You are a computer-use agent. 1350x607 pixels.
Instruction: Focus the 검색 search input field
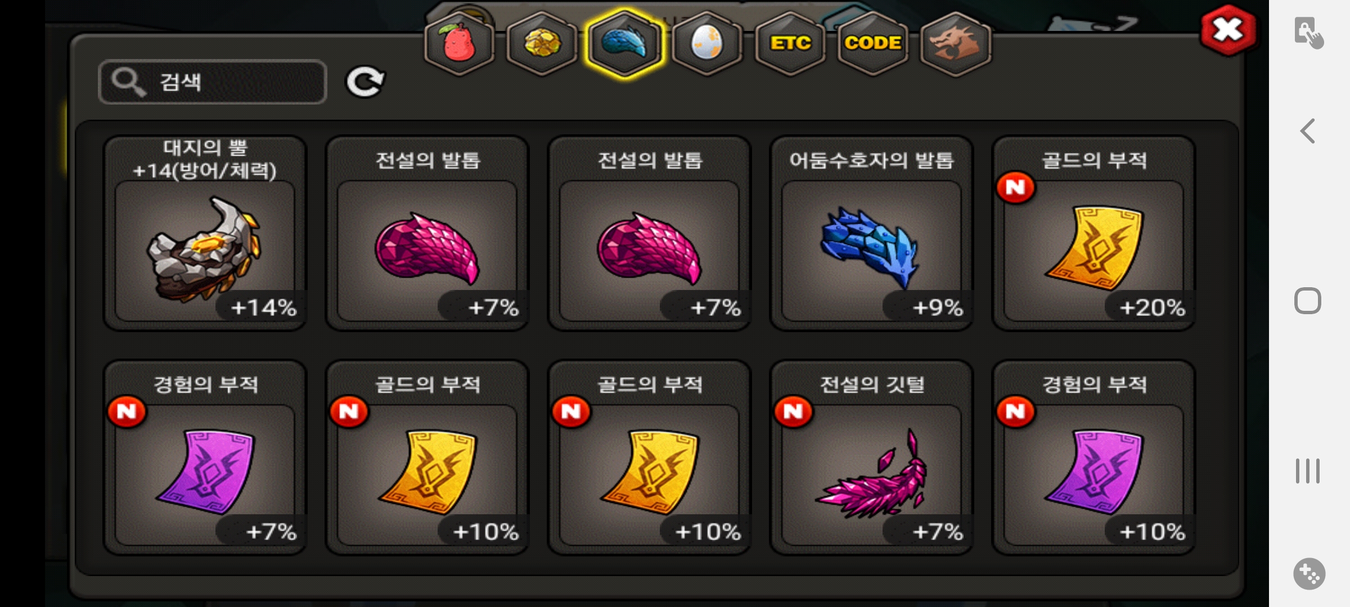pos(213,82)
